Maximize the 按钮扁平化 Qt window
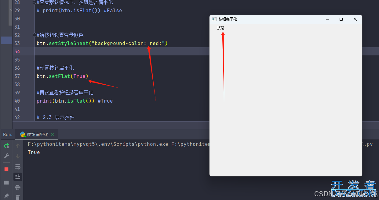Screen dimensions: 379x200 [x=341, y=19]
